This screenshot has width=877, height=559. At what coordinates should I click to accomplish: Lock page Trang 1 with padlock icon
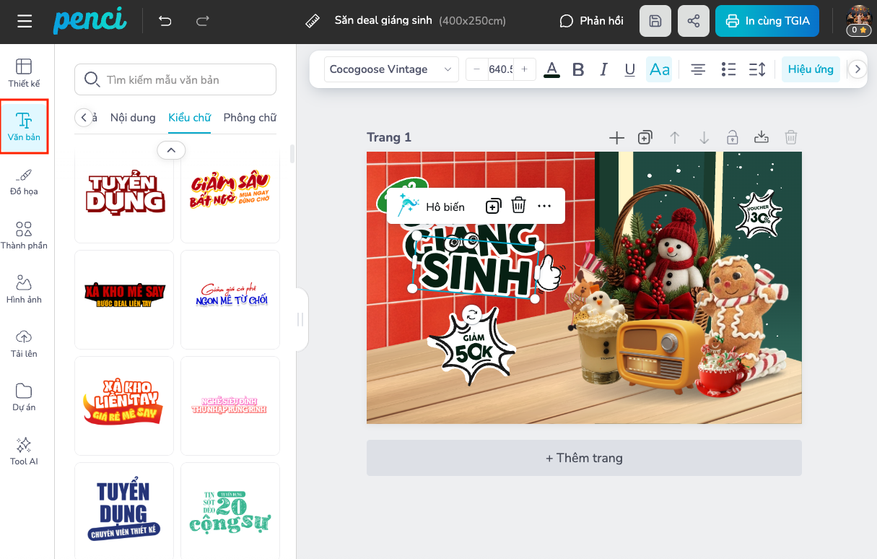pyautogui.click(x=733, y=137)
